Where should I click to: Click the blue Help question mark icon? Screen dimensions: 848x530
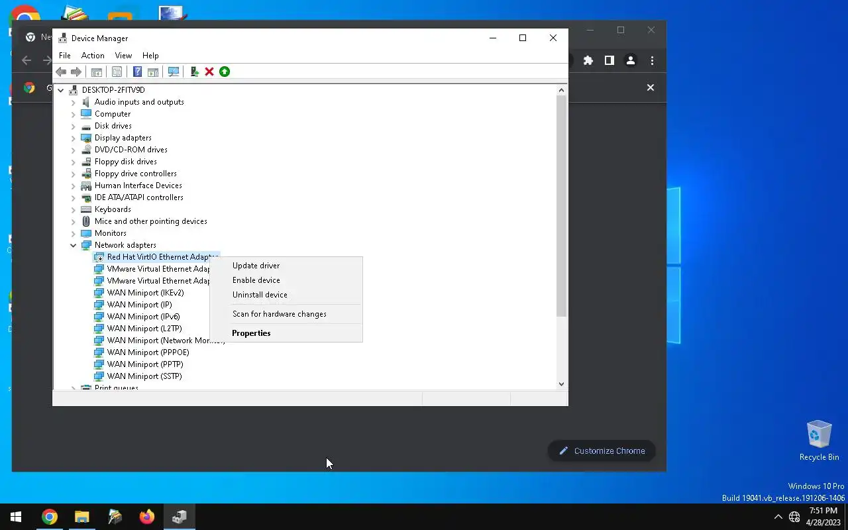pos(137,72)
